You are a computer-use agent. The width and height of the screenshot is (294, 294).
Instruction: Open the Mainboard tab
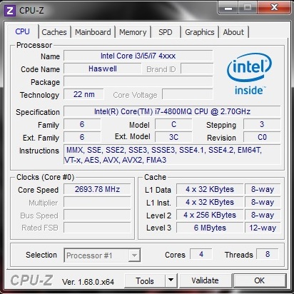93,32
